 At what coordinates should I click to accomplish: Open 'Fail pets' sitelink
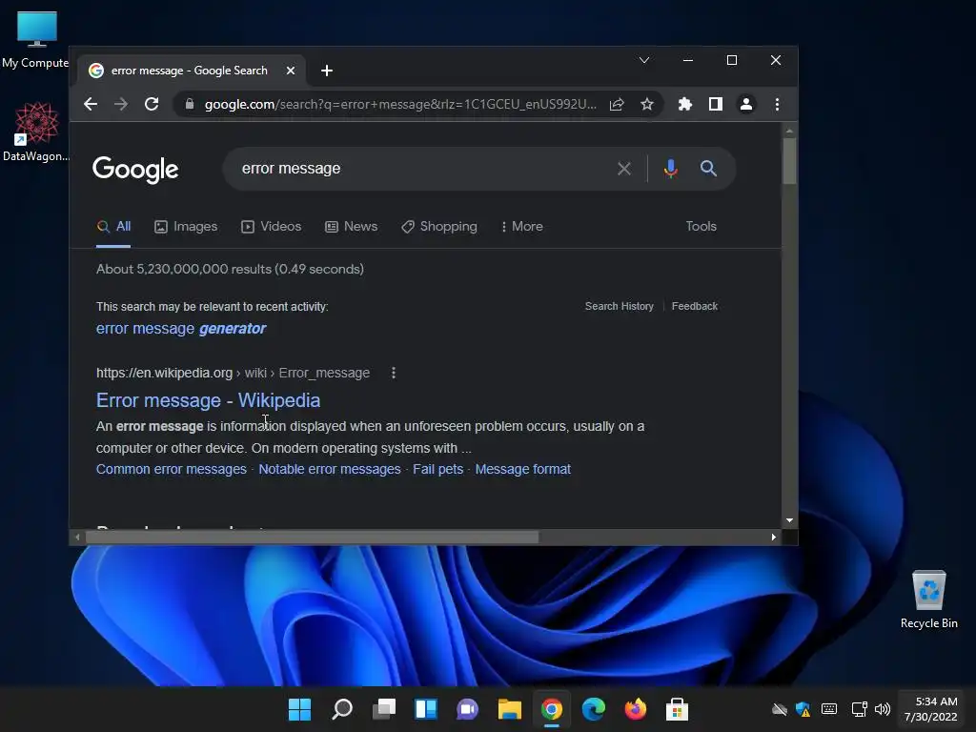click(x=438, y=469)
